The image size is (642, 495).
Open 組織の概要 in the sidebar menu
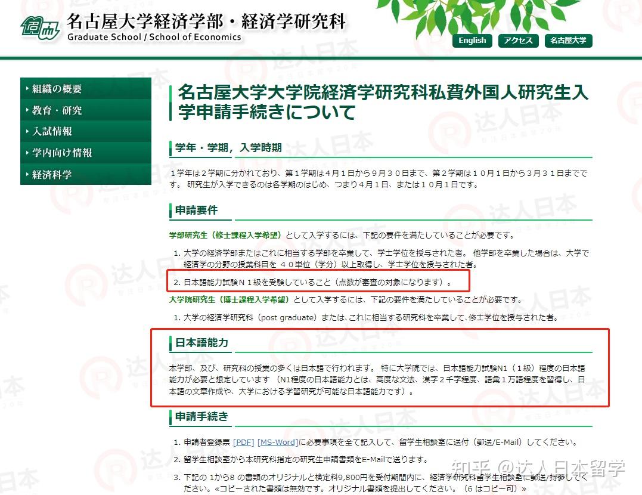(x=86, y=88)
